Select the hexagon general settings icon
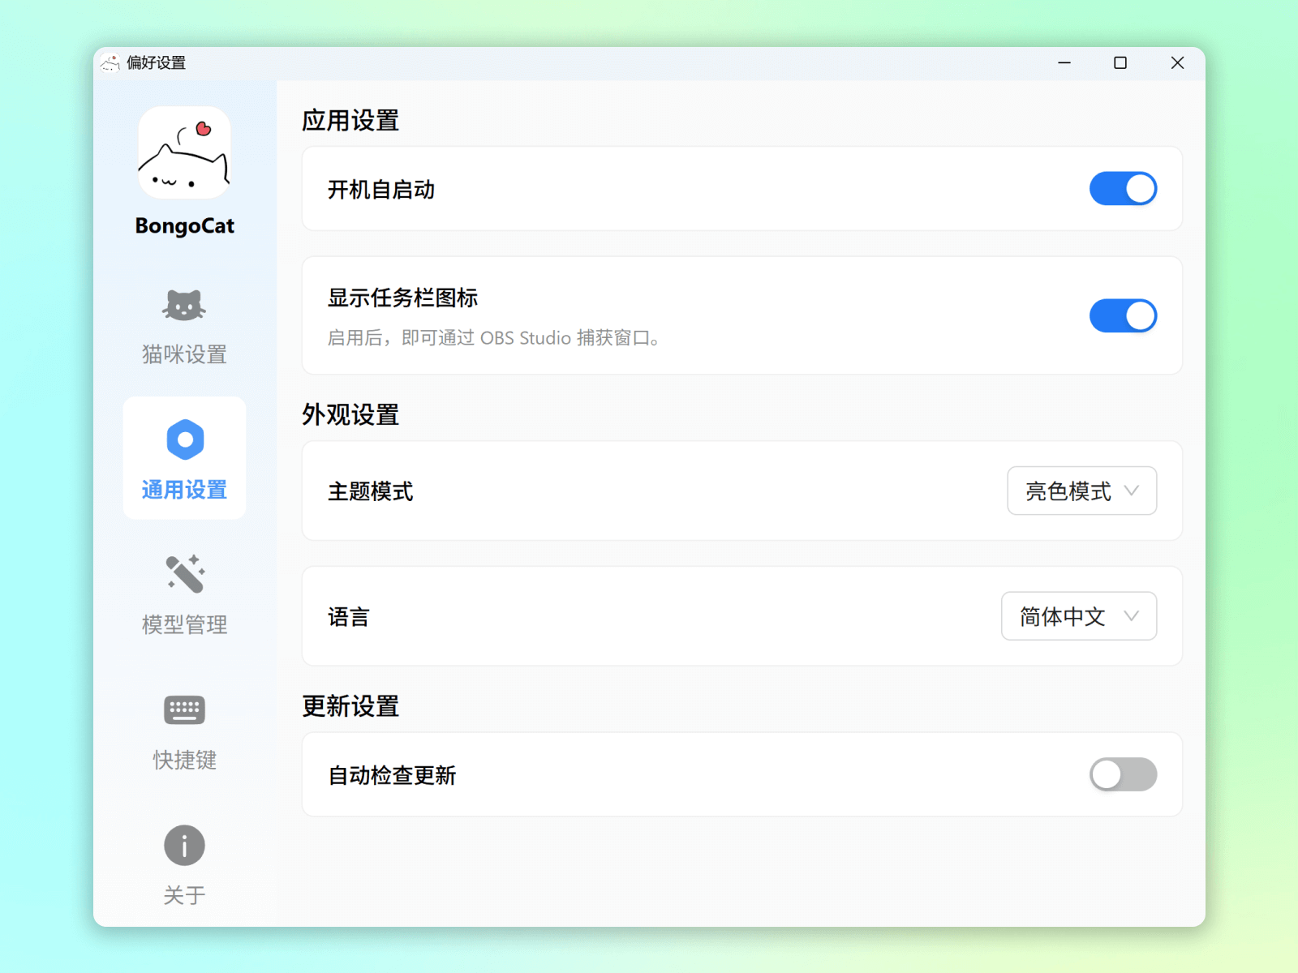 185,439
